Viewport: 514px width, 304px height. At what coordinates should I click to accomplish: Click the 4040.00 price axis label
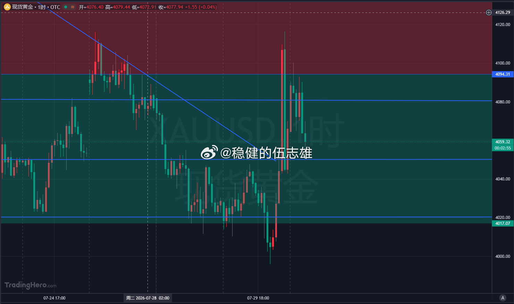503,179
